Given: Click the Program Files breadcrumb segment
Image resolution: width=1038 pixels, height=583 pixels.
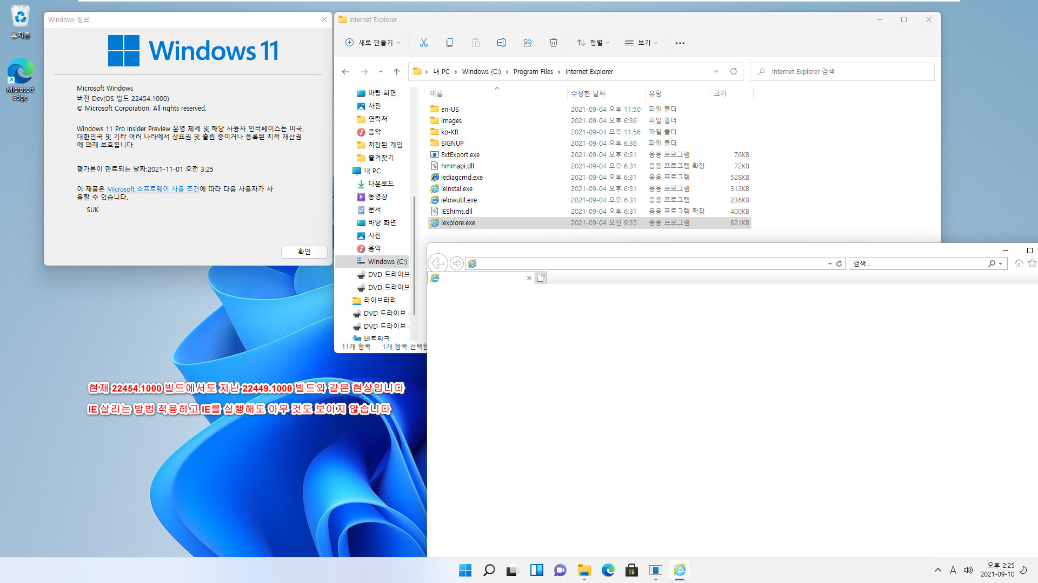Looking at the screenshot, I should tap(533, 71).
